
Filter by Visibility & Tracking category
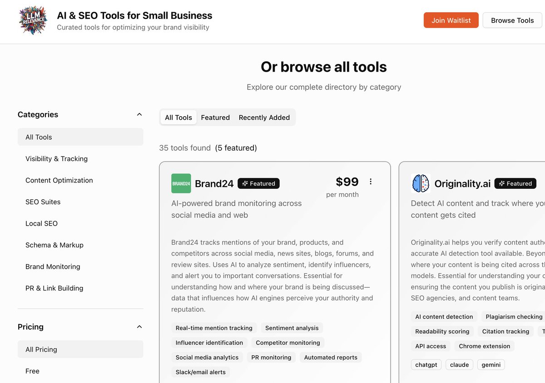pyautogui.click(x=80, y=159)
